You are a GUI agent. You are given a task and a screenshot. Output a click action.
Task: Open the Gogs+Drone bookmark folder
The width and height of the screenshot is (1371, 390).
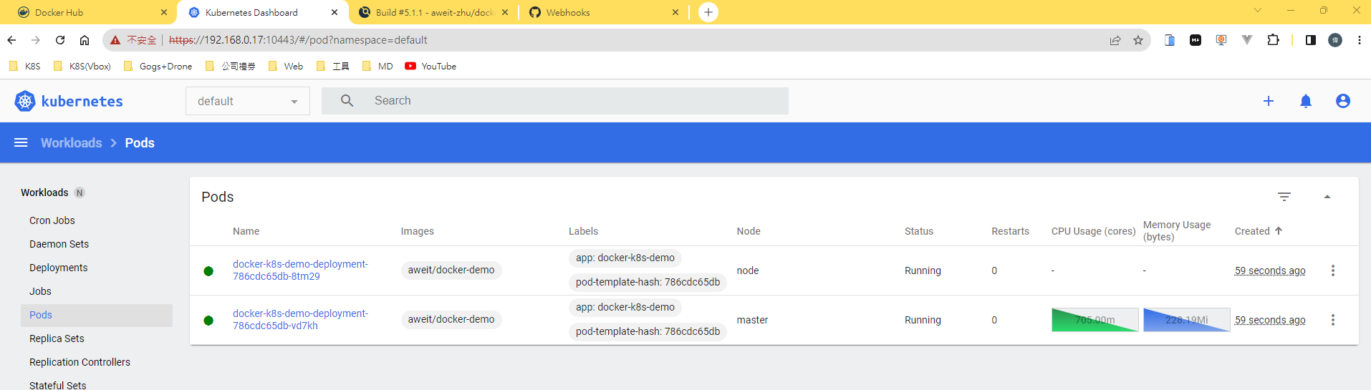158,66
